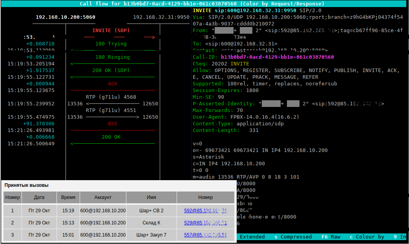Click the Аккаунт column header
The width and height of the screenshot is (409, 244).
(x=103, y=197)
